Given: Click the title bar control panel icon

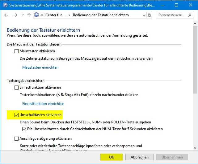Looking at the screenshot, I should (5, 5).
